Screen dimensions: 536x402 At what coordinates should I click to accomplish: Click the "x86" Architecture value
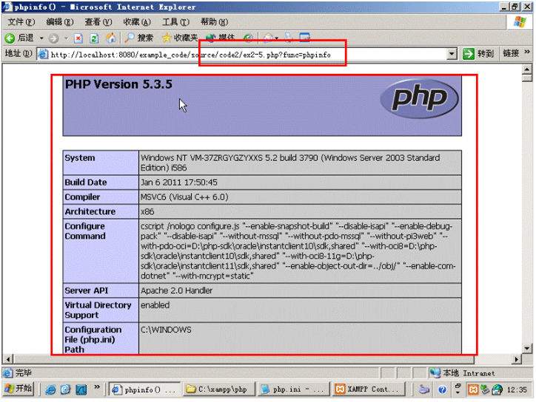click(x=147, y=211)
